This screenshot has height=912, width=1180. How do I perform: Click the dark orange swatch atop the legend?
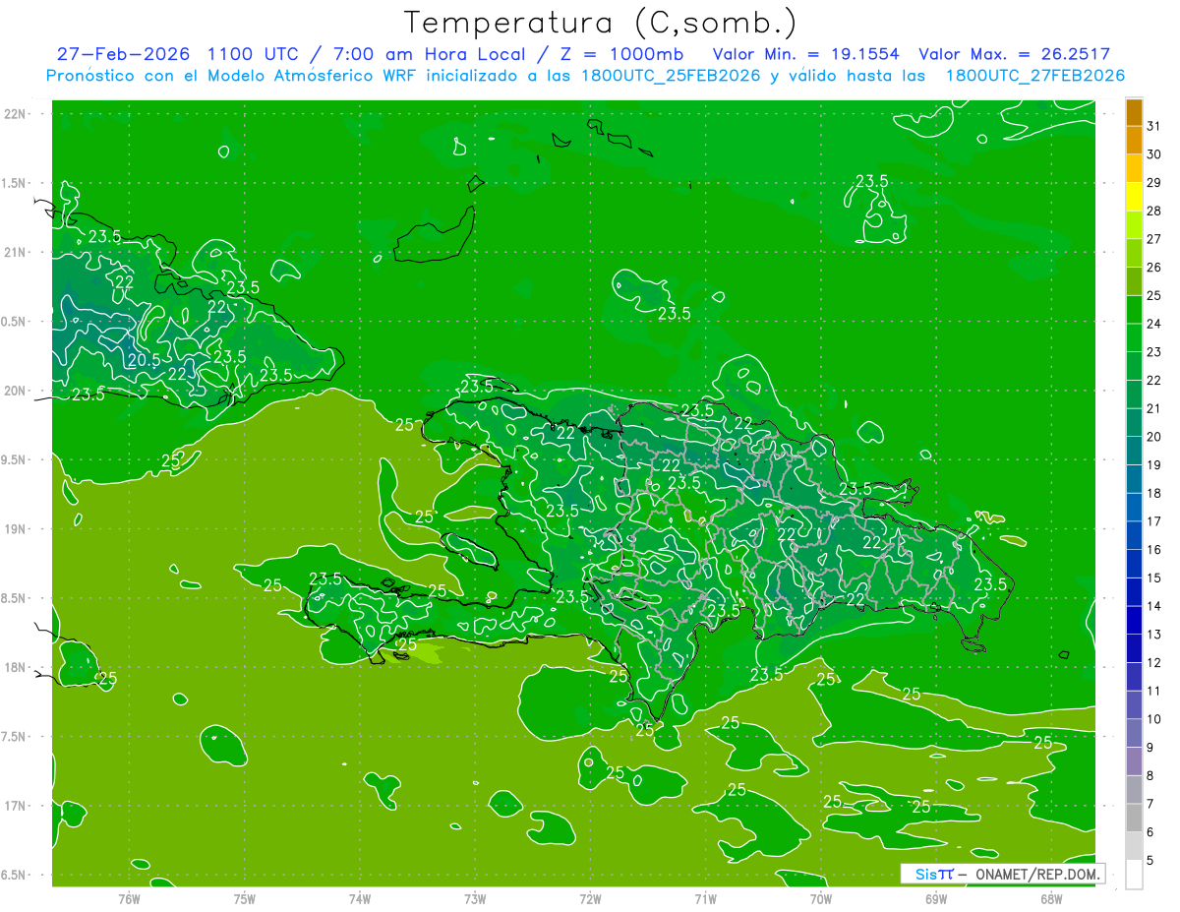(1134, 113)
